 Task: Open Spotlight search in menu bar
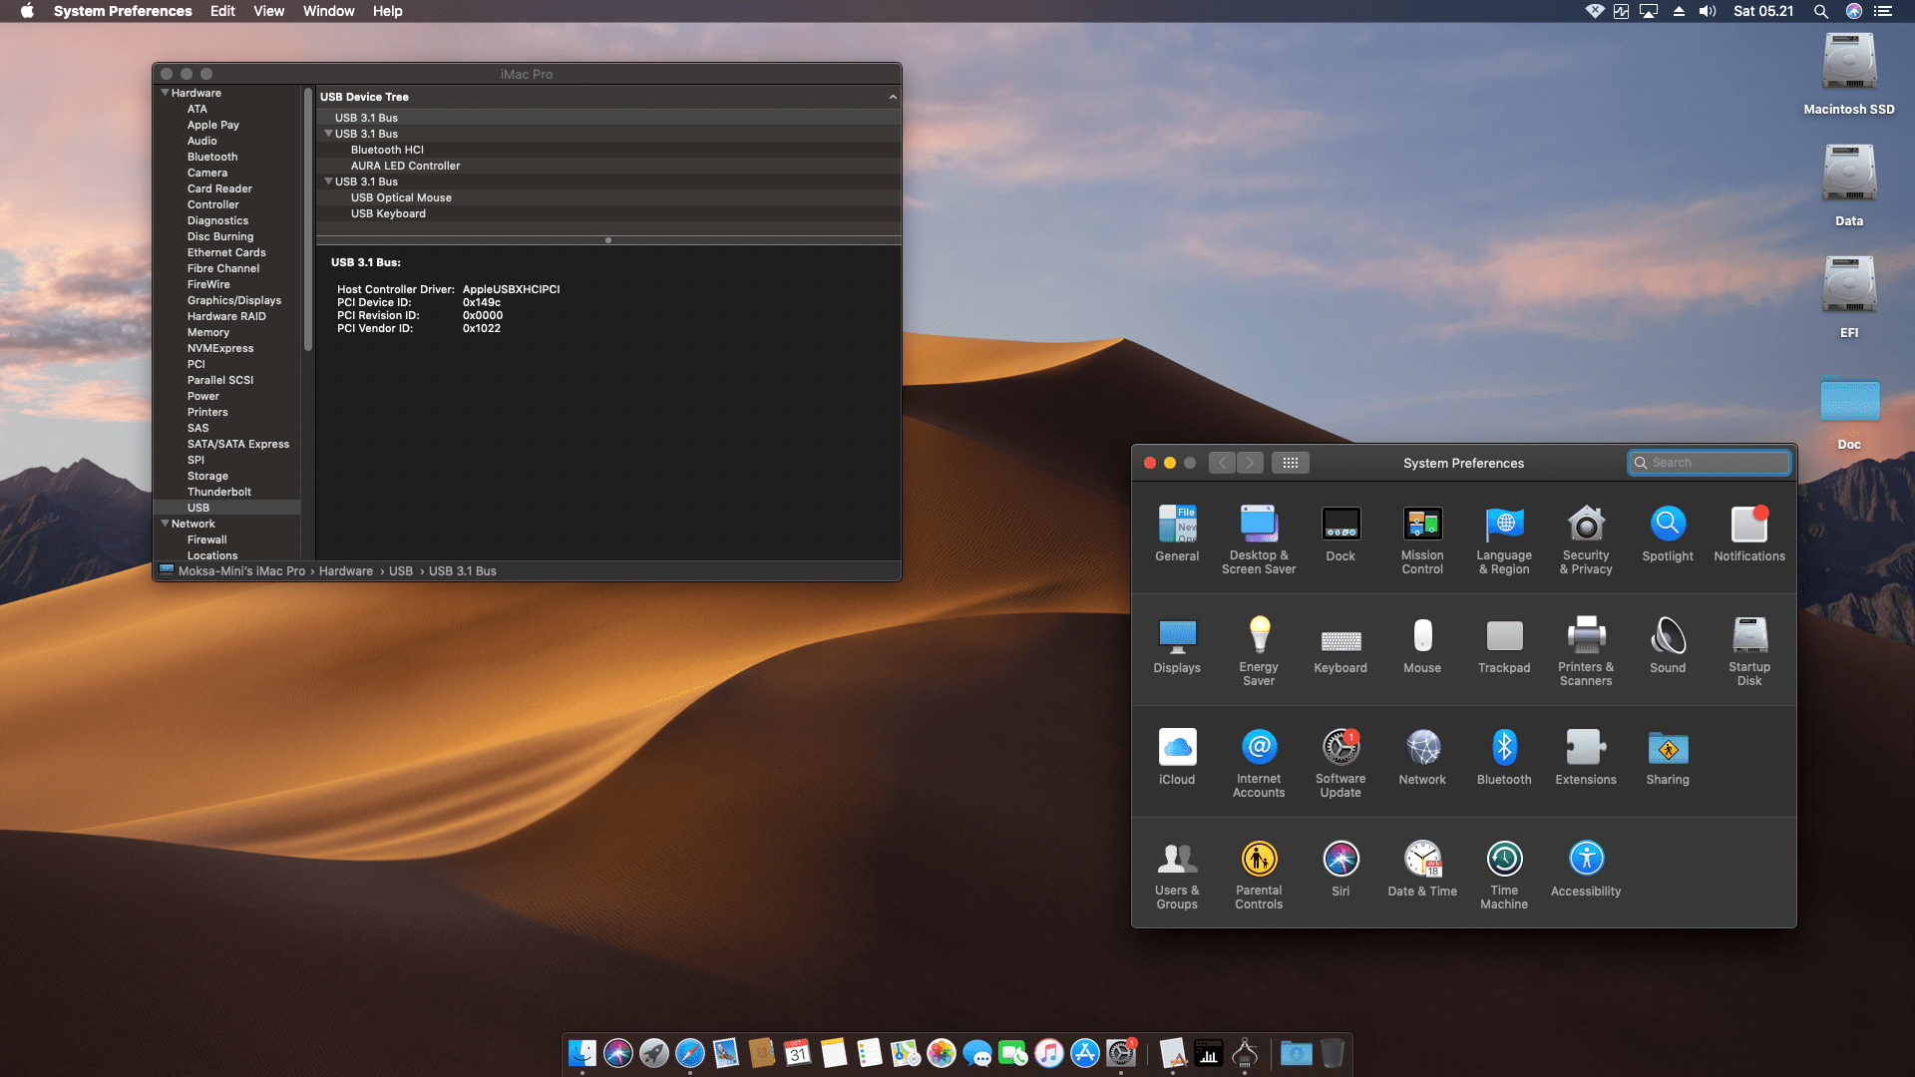click(x=1820, y=11)
